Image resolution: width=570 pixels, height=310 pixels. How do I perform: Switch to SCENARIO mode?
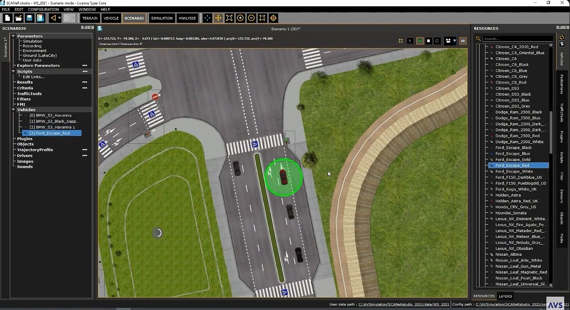tap(134, 18)
